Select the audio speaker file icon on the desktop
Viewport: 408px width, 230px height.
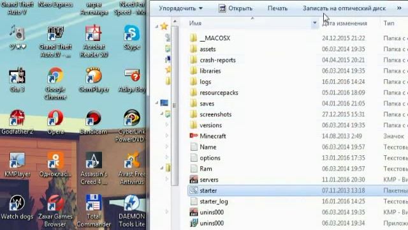point(17,37)
